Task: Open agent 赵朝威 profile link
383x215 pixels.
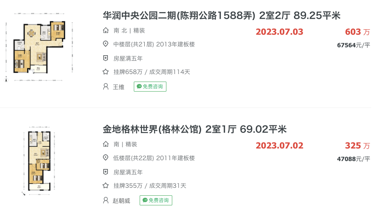Action: [121, 201]
